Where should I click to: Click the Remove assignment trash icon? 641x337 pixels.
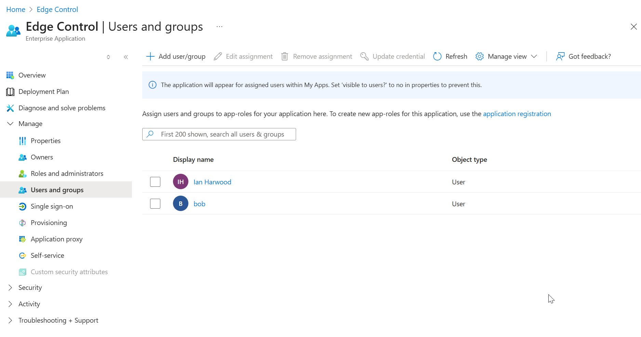pos(284,56)
